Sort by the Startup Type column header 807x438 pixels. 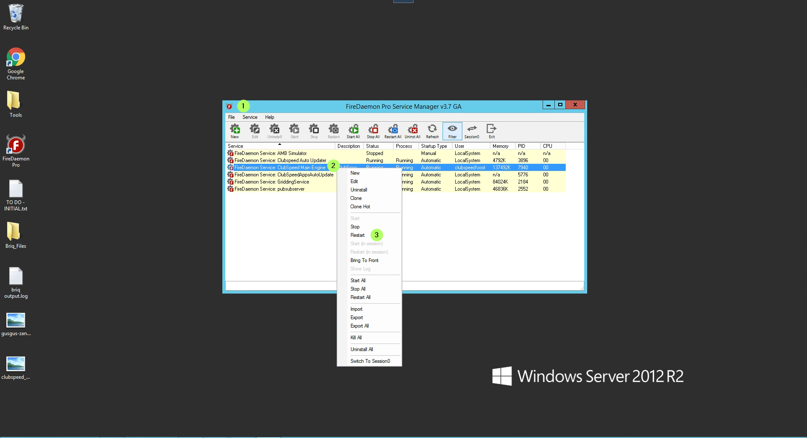(x=435, y=146)
